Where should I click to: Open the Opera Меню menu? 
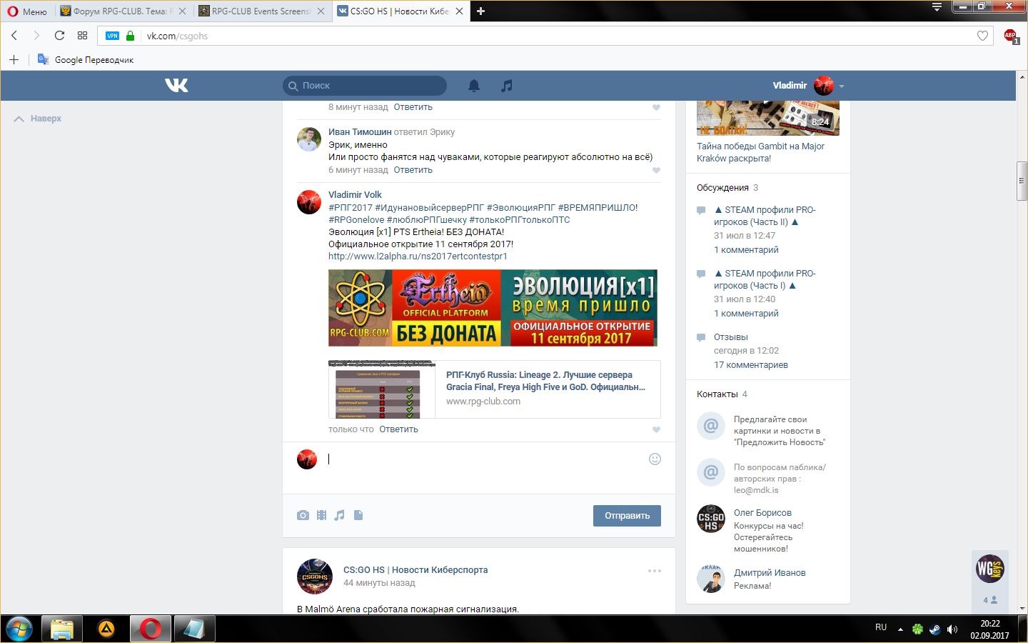(x=27, y=11)
